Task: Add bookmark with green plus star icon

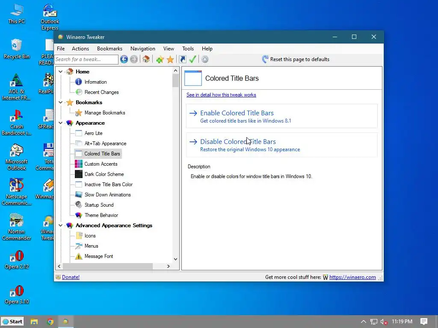Action: (x=160, y=59)
